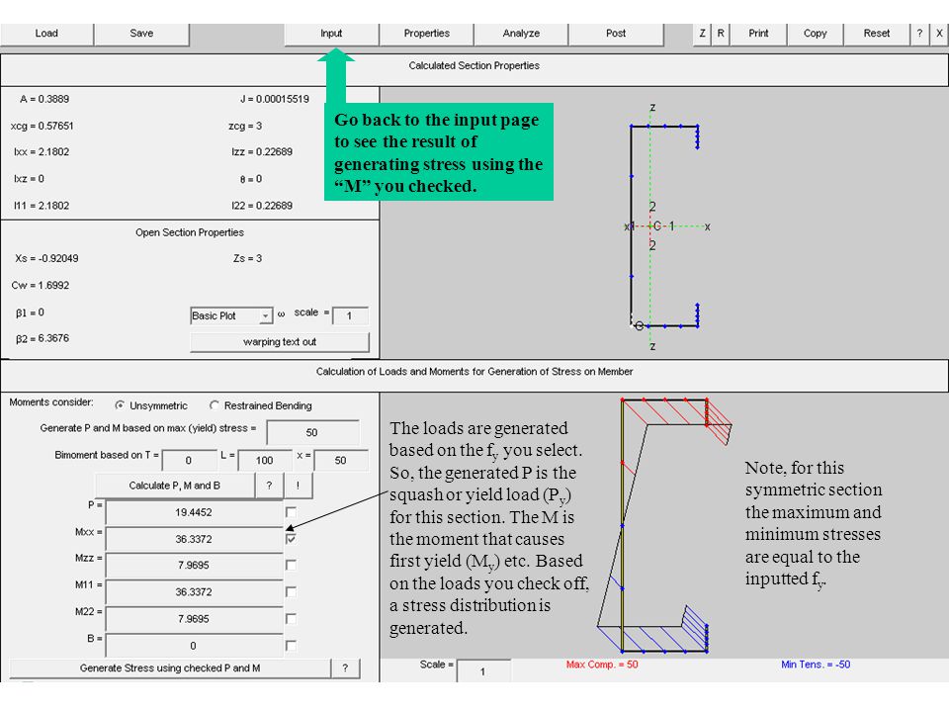This screenshot has width=949, height=712.
Task: Click the Mxx value field
Action: click(194, 540)
